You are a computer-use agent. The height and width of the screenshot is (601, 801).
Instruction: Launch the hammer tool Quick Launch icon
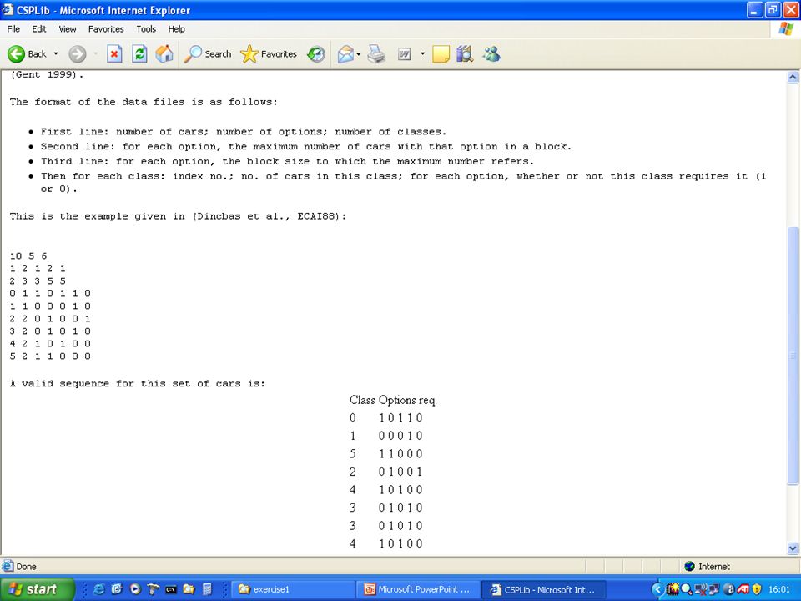coord(153,589)
